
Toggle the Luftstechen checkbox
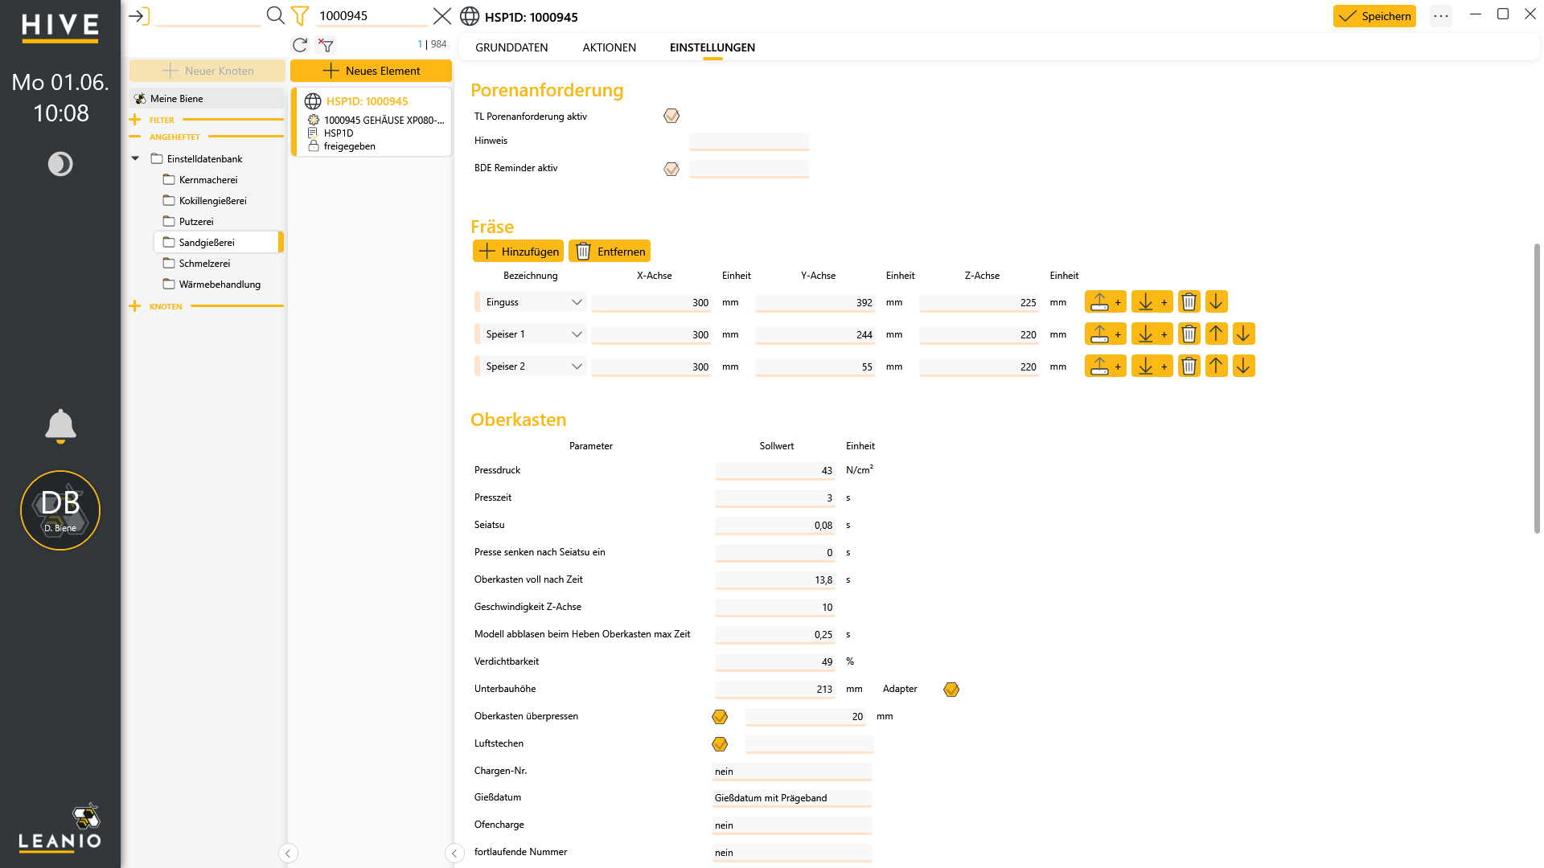[x=720, y=744]
